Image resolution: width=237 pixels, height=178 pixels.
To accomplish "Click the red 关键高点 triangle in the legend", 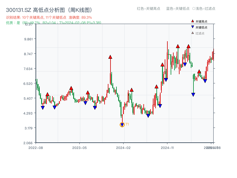I will point(193,21).
